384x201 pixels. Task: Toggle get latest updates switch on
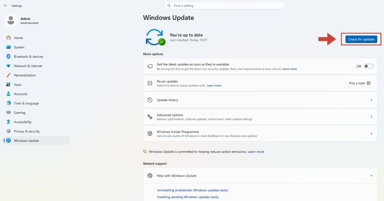(368, 66)
